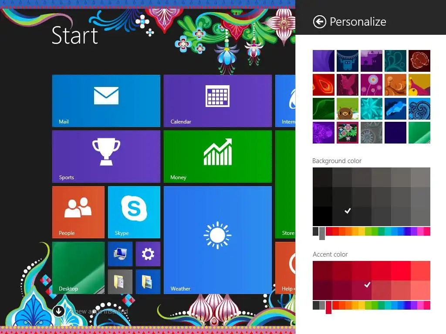Viewport: 446px width, 334px height.
Task: Pick the salmon pink Accent color swatch
Action: 420,290
